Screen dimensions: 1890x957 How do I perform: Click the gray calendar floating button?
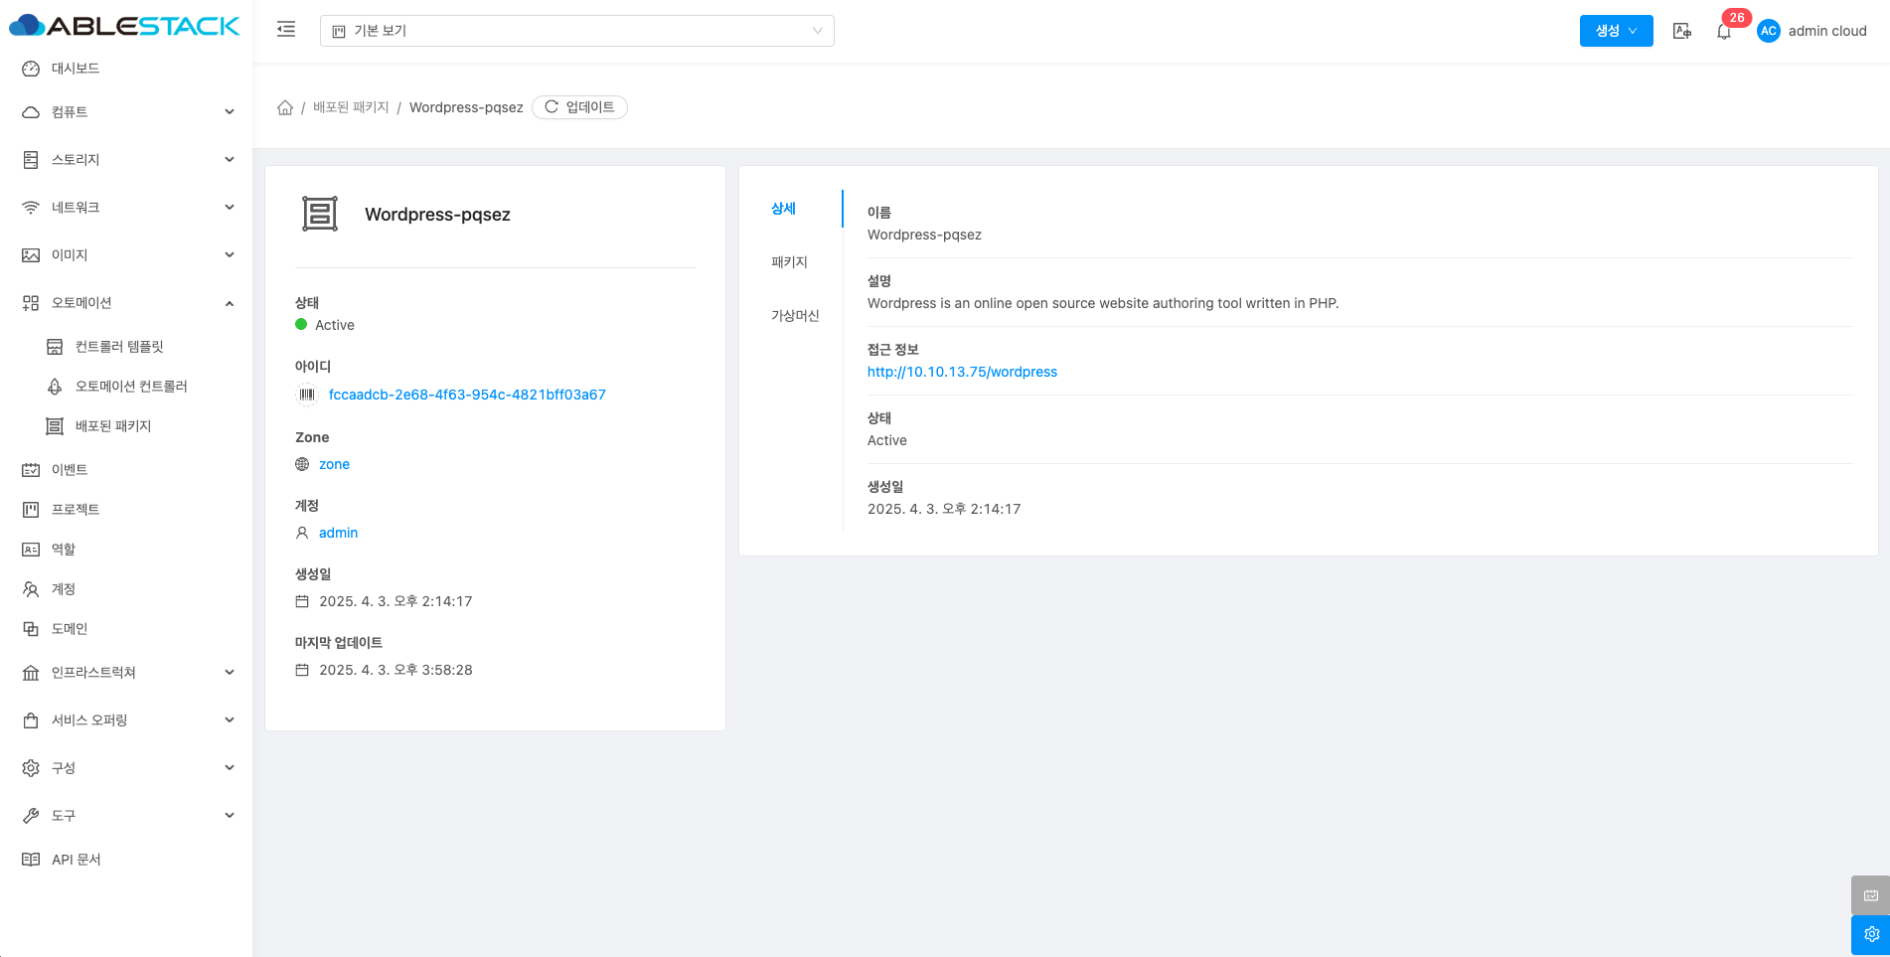click(1870, 895)
